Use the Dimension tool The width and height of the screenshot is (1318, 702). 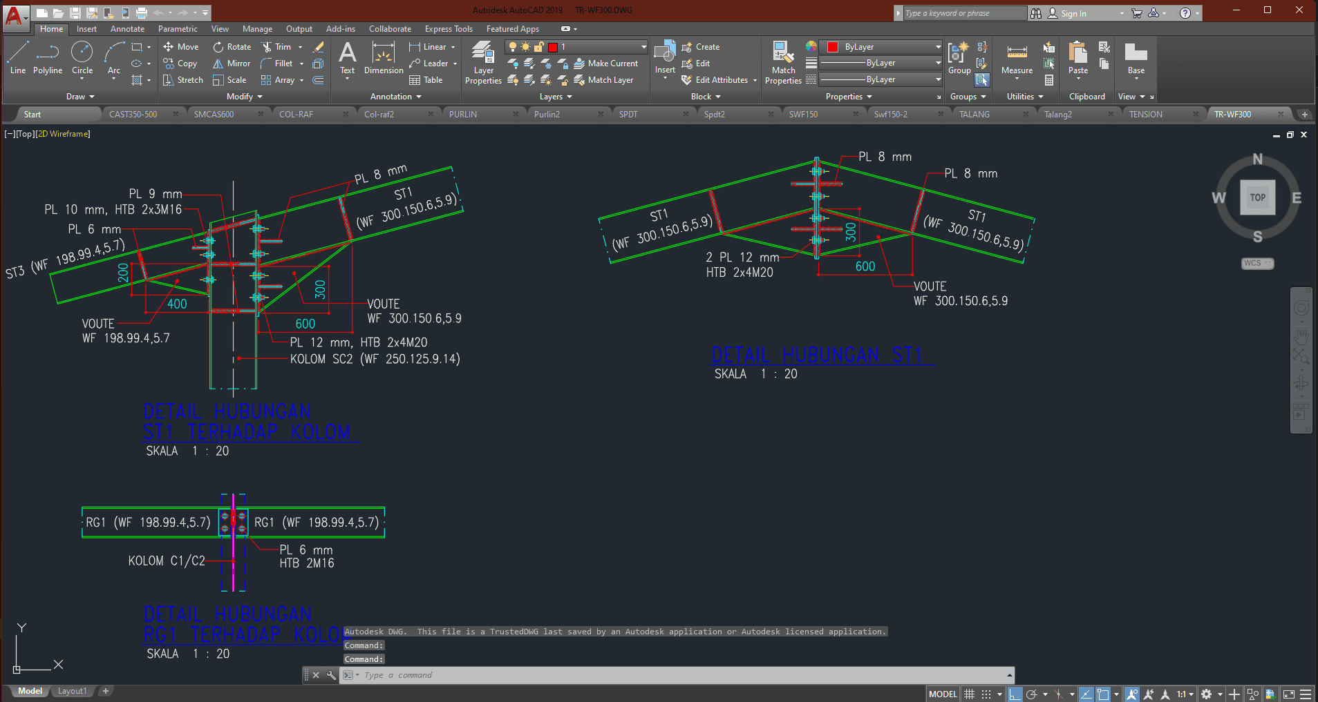[384, 57]
